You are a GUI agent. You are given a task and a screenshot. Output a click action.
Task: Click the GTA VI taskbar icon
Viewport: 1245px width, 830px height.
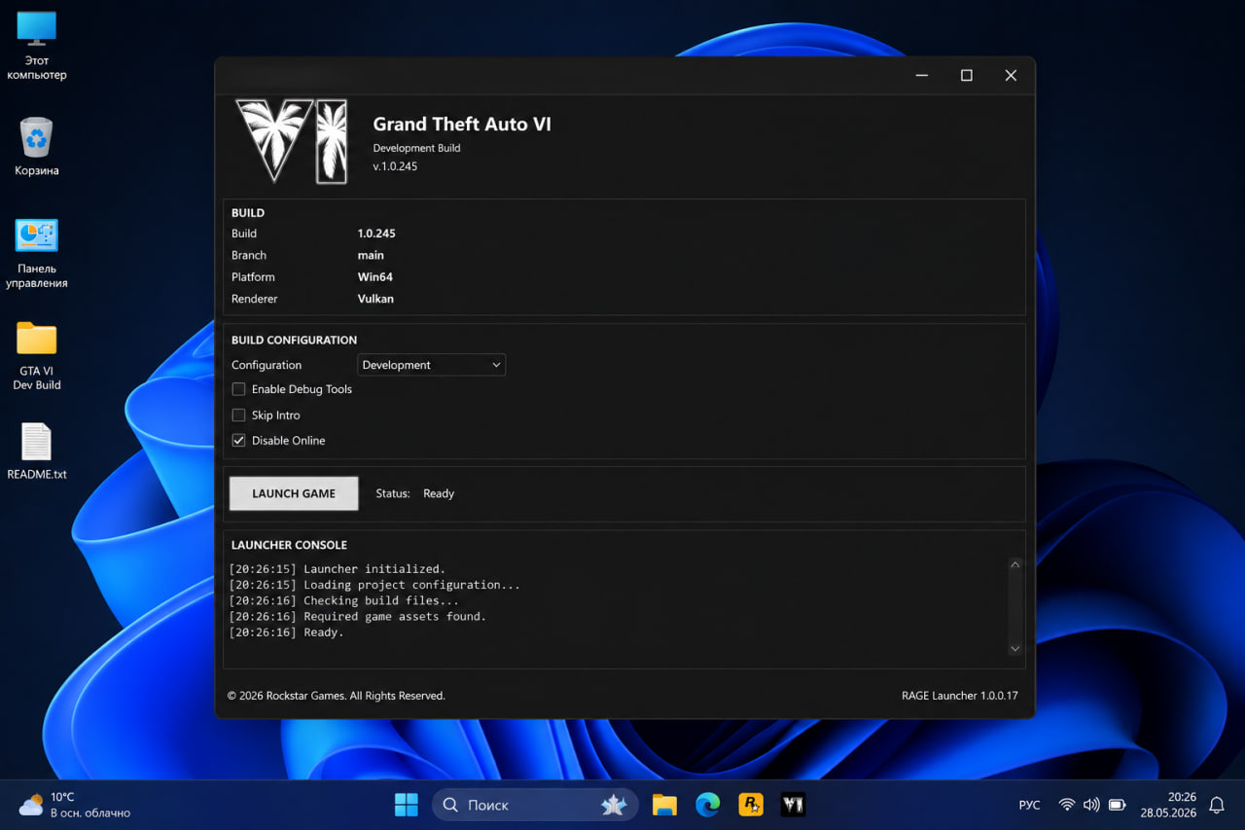click(x=794, y=805)
